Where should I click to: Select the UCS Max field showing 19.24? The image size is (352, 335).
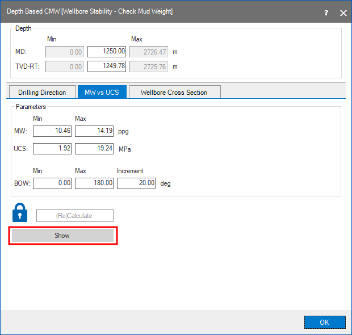(94, 149)
